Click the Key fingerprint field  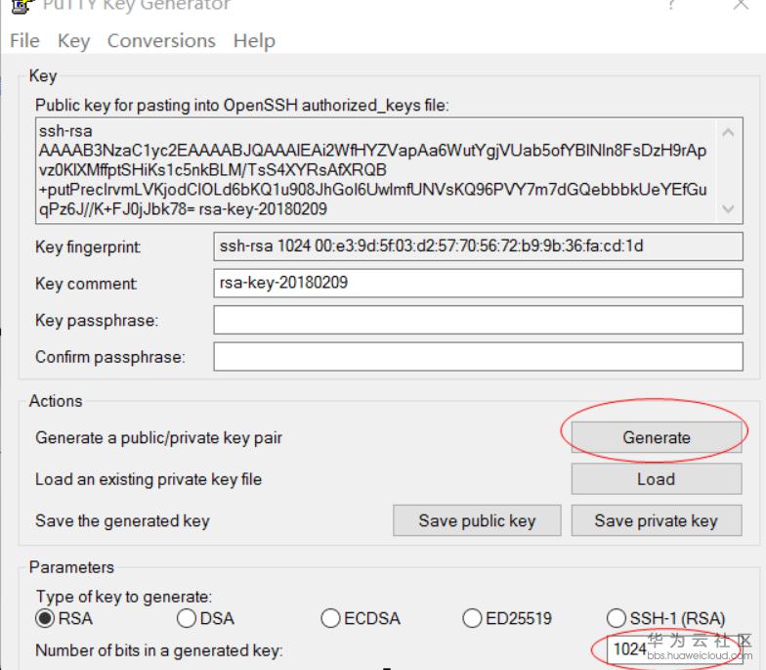pos(479,246)
